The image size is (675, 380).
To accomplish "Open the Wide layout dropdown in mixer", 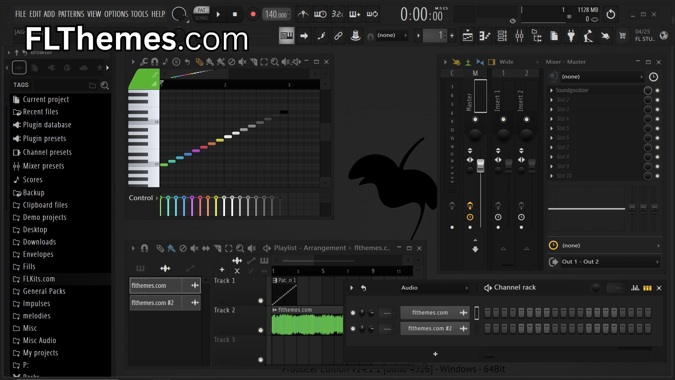I will pyautogui.click(x=519, y=62).
